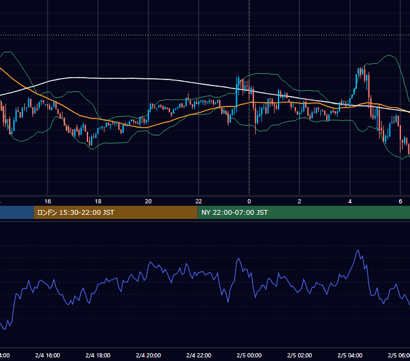Click the 0 hour label on the upper time axis
The height and width of the screenshot is (361, 410).
pyautogui.click(x=249, y=202)
